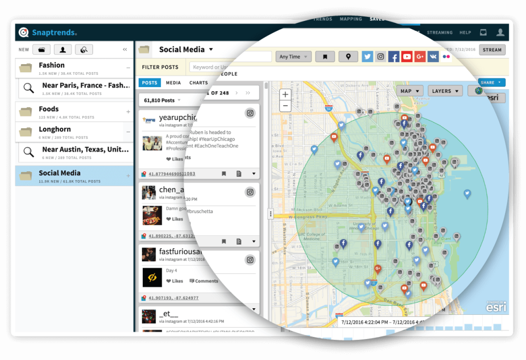Open the HELP menu in the top bar
This screenshot has height=360, width=526.
click(x=465, y=32)
